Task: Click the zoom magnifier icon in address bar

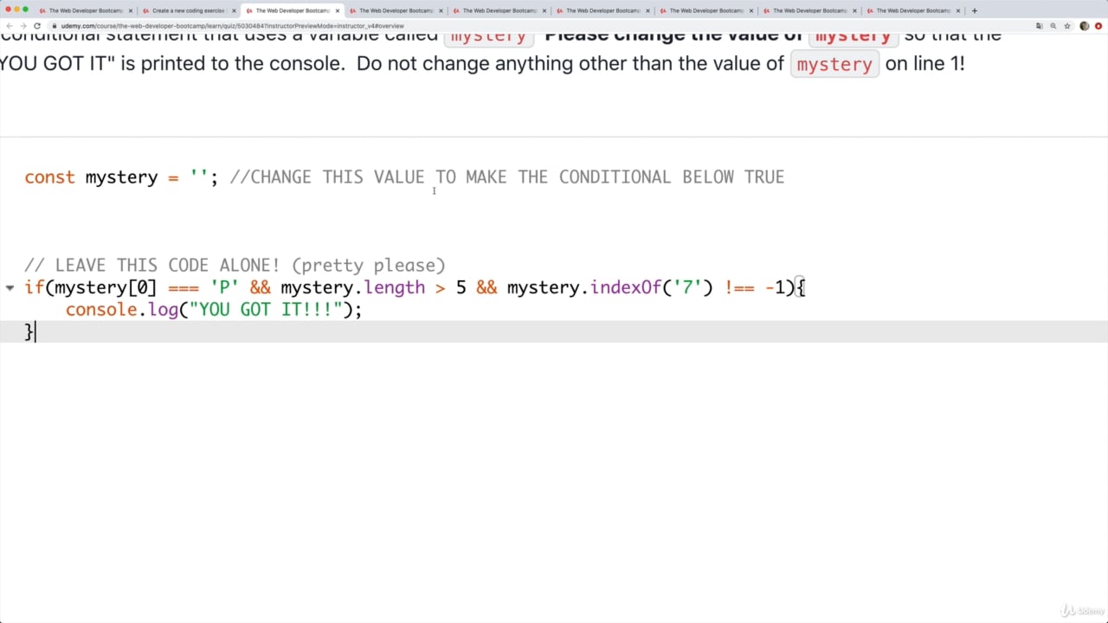Action: (1053, 26)
